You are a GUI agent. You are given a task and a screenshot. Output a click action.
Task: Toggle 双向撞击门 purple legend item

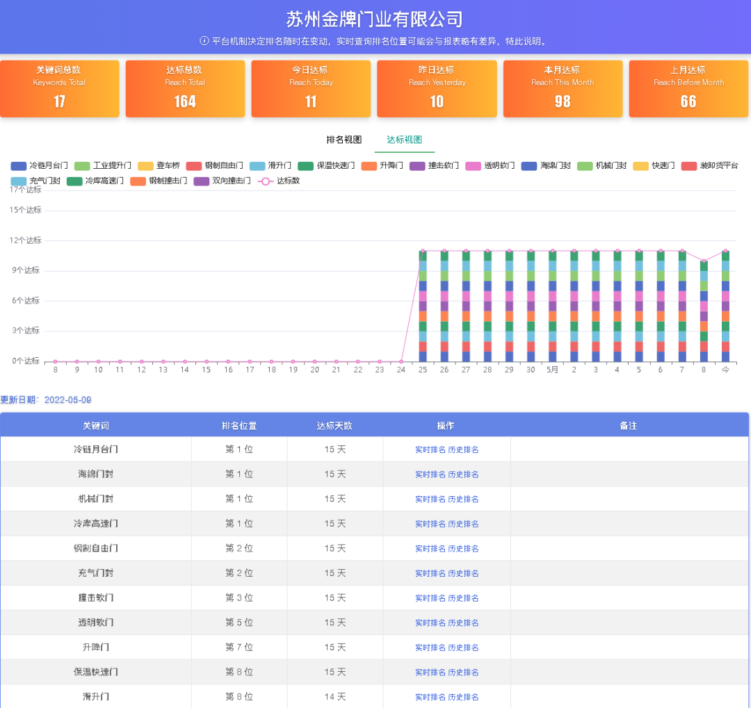pos(223,181)
